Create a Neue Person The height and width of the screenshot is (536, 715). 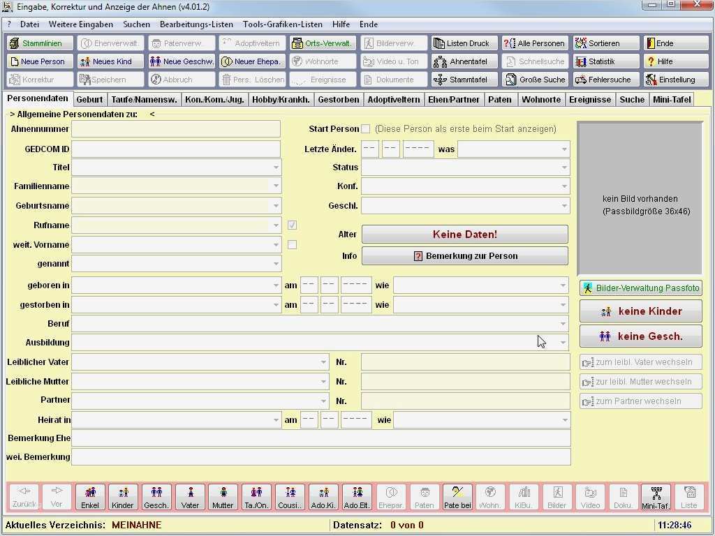[x=38, y=61]
